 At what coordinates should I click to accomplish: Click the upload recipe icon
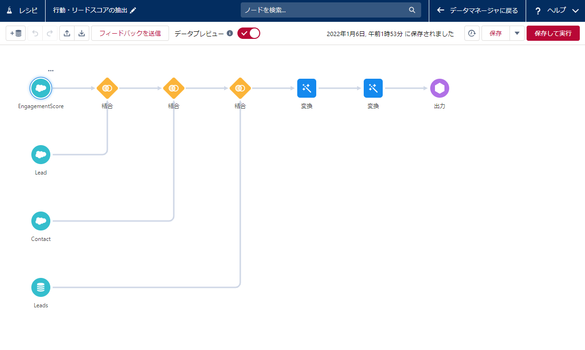pyautogui.click(x=67, y=33)
